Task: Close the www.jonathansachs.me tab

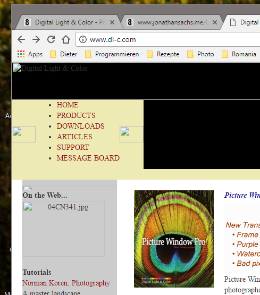Action: click(215, 22)
